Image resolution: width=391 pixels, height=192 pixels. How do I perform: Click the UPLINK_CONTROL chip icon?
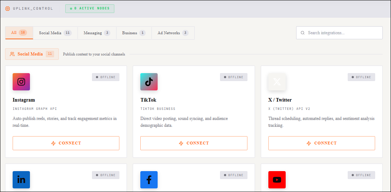tap(8, 9)
